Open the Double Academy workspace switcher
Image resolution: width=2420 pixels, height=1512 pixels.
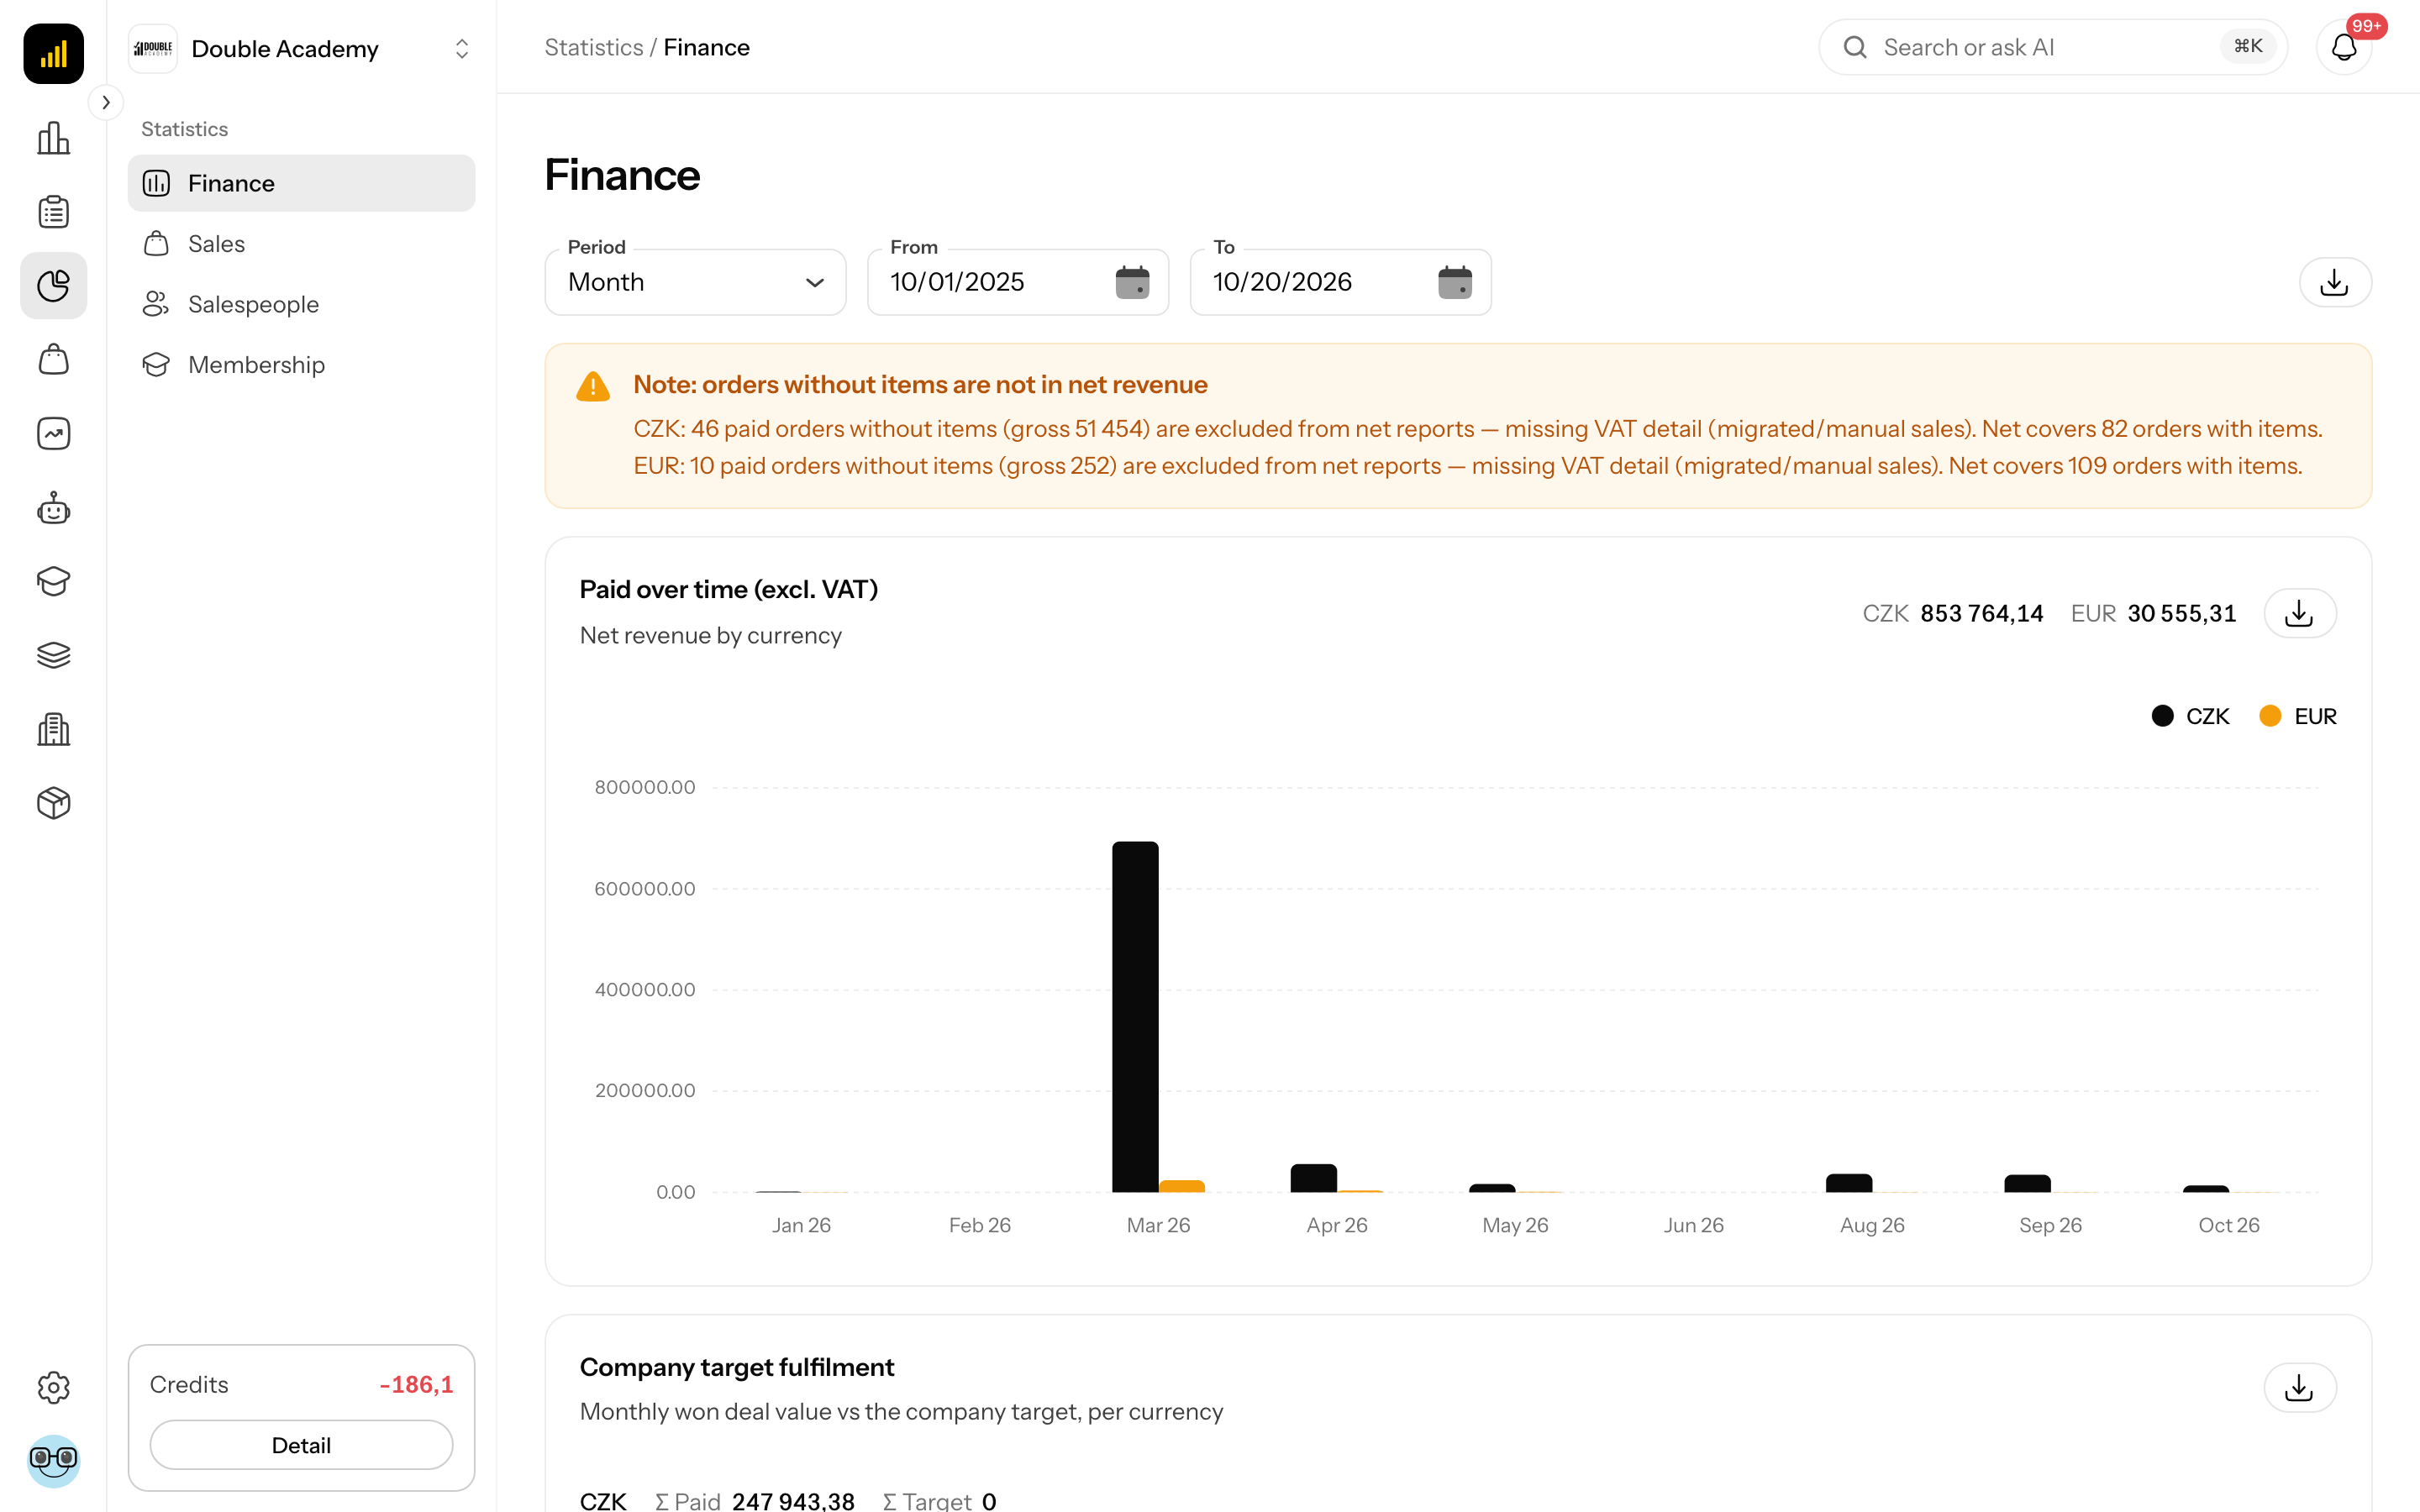coord(301,48)
